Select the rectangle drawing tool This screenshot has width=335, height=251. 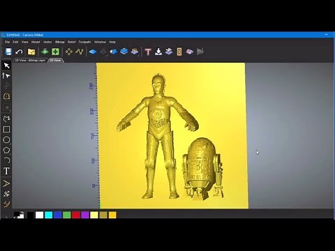point(6,130)
